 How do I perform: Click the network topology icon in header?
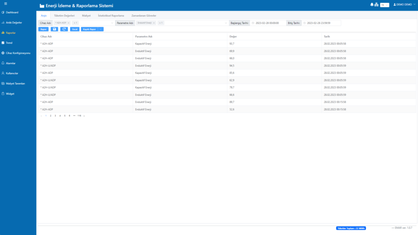click(x=376, y=4)
